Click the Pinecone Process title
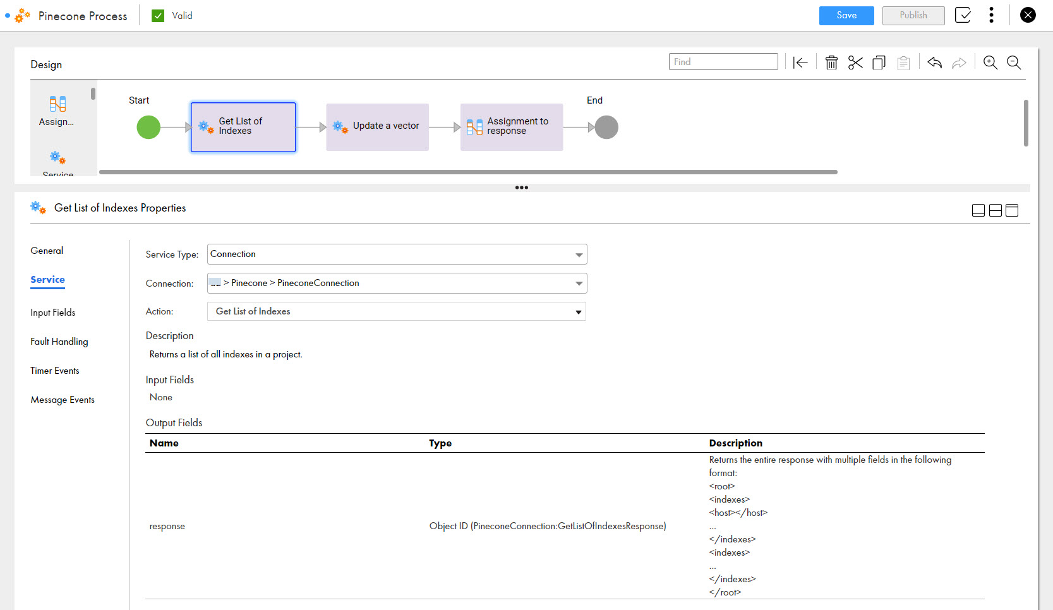Screen dimensions: 1053x610 83,16
